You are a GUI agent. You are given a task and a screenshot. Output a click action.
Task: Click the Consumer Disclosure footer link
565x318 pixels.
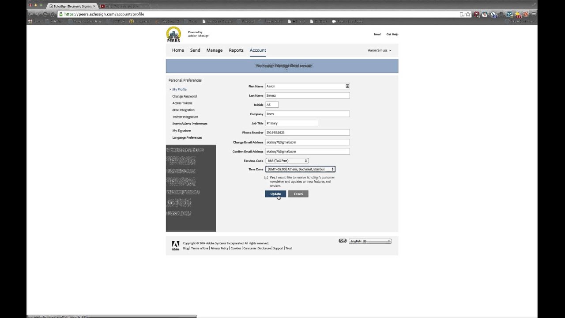tap(257, 248)
